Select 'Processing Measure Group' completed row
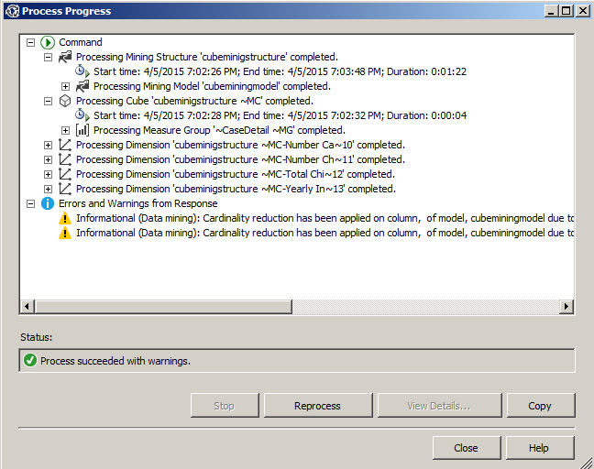The image size is (594, 469). point(219,130)
